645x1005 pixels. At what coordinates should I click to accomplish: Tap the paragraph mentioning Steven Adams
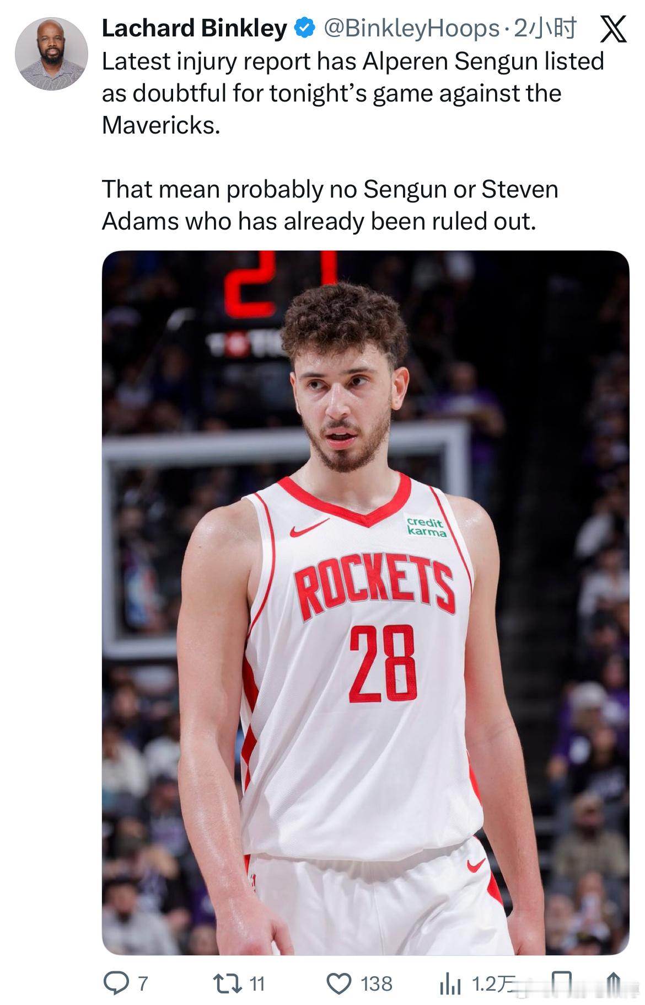pos(330,205)
